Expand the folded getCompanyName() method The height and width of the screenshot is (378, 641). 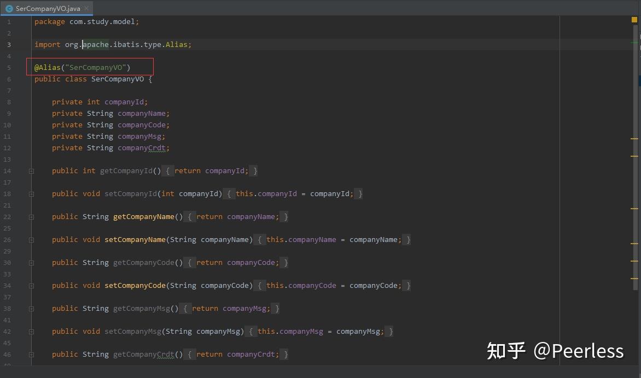pyautogui.click(x=32, y=217)
